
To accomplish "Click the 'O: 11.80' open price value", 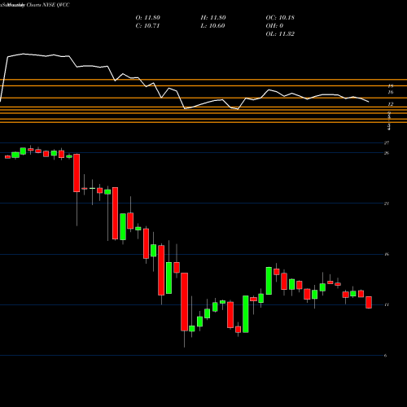I will coord(148,18).
